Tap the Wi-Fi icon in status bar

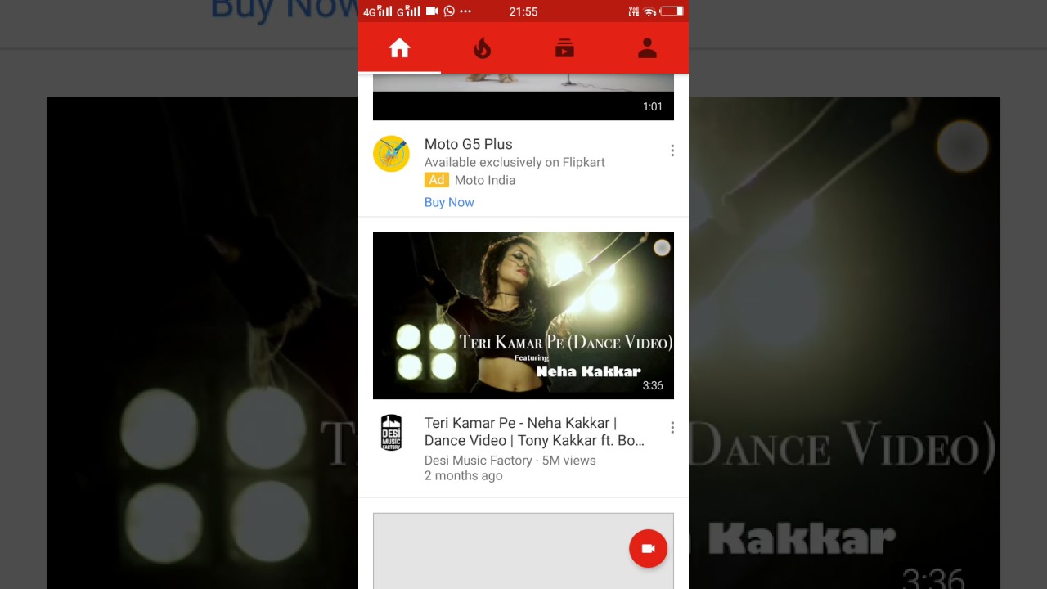(649, 11)
